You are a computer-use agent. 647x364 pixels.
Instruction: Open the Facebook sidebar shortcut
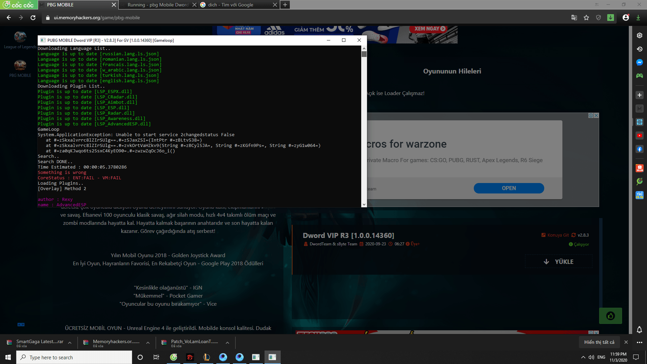coord(639,149)
